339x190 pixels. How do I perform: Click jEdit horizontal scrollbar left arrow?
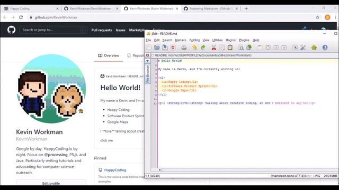(160, 170)
